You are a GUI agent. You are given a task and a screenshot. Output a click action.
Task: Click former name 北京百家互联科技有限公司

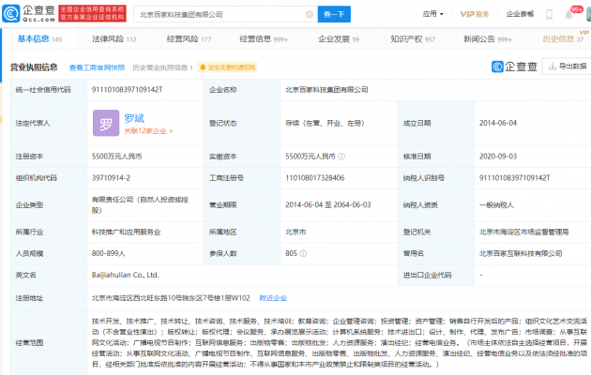(x=520, y=253)
